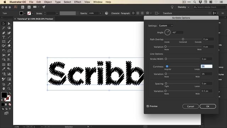
Task: Align text left in control bar
Action: [x=133, y=13]
